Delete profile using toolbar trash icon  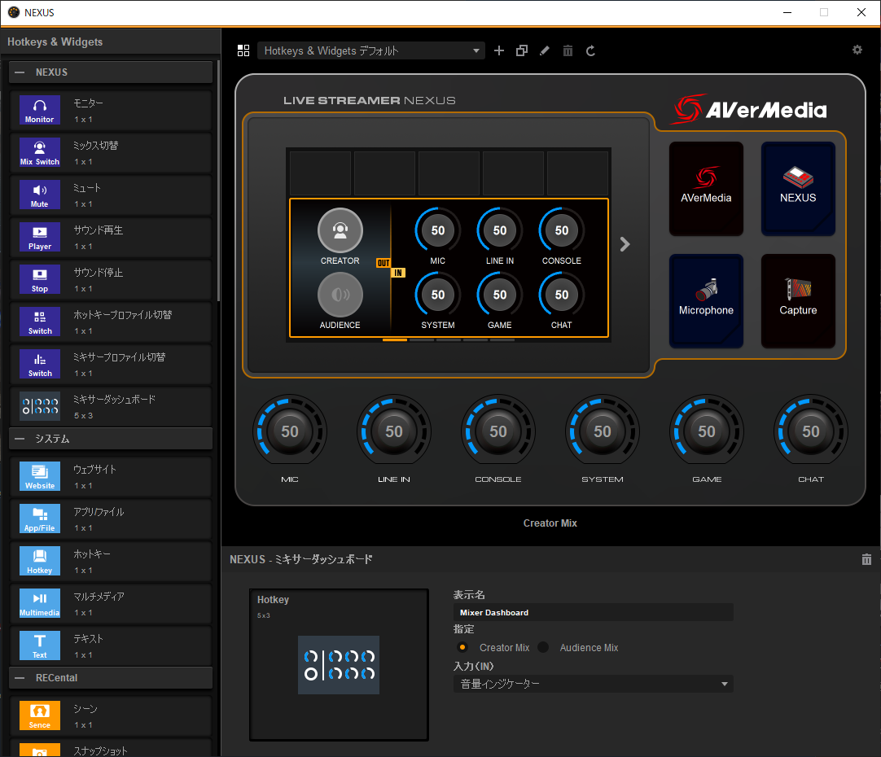click(568, 50)
